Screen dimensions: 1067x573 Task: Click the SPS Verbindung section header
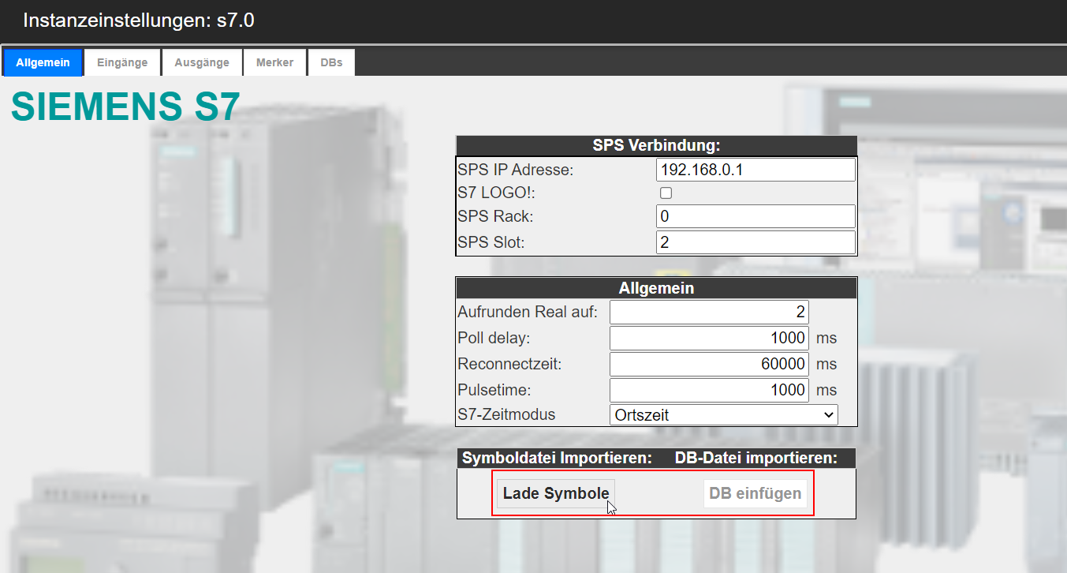point(656,146)
